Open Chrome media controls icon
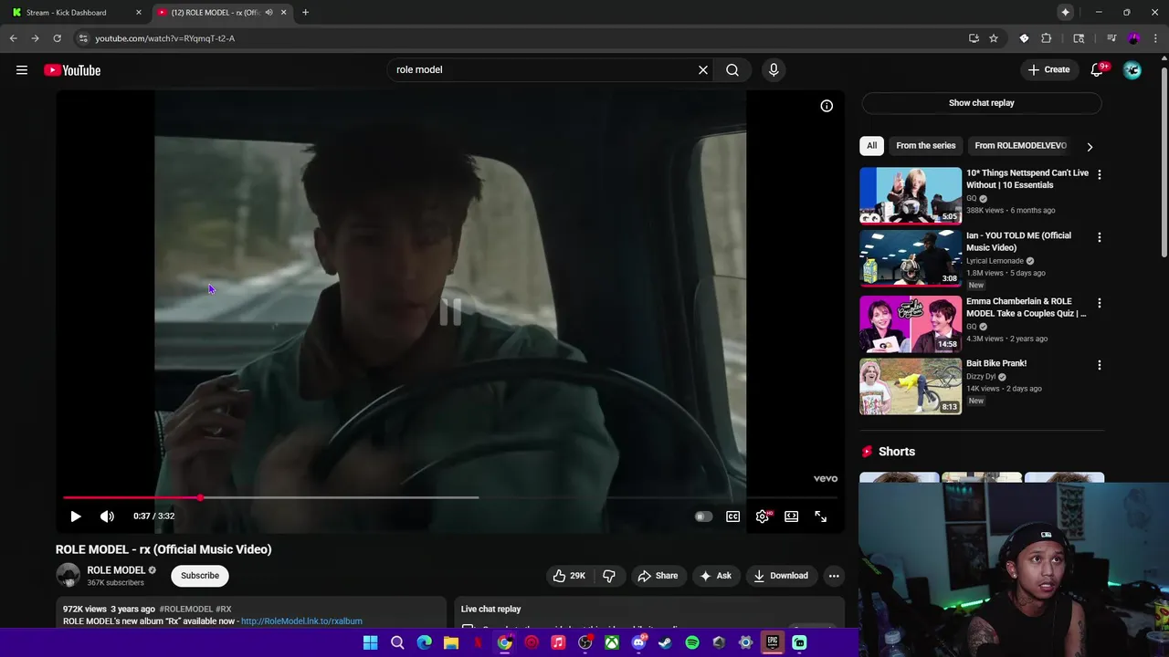The width and height of the screenshot is (1169, 657). pyautogui.click(x=1111, y=38)
